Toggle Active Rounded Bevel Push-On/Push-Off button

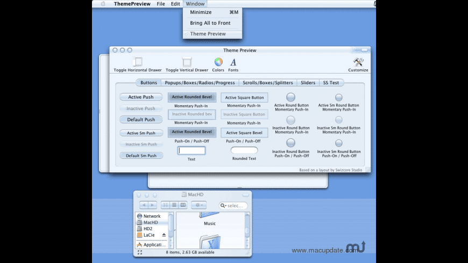coord(192,132)
